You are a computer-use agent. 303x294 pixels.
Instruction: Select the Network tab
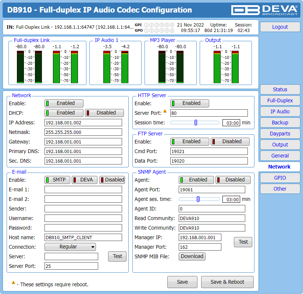click(x=279, y=167)
